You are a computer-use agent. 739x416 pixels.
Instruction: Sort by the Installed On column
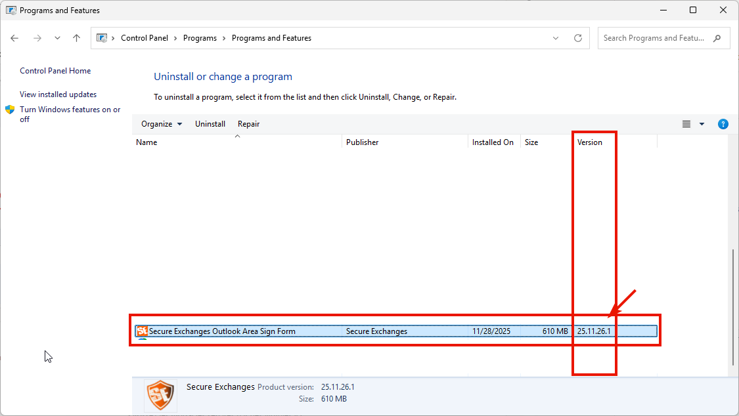coord(495,142)
